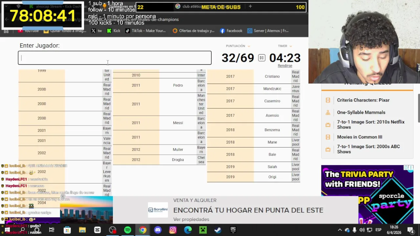Open Windows notification center
Screen dimensions: 420x236
coord(410,230)
